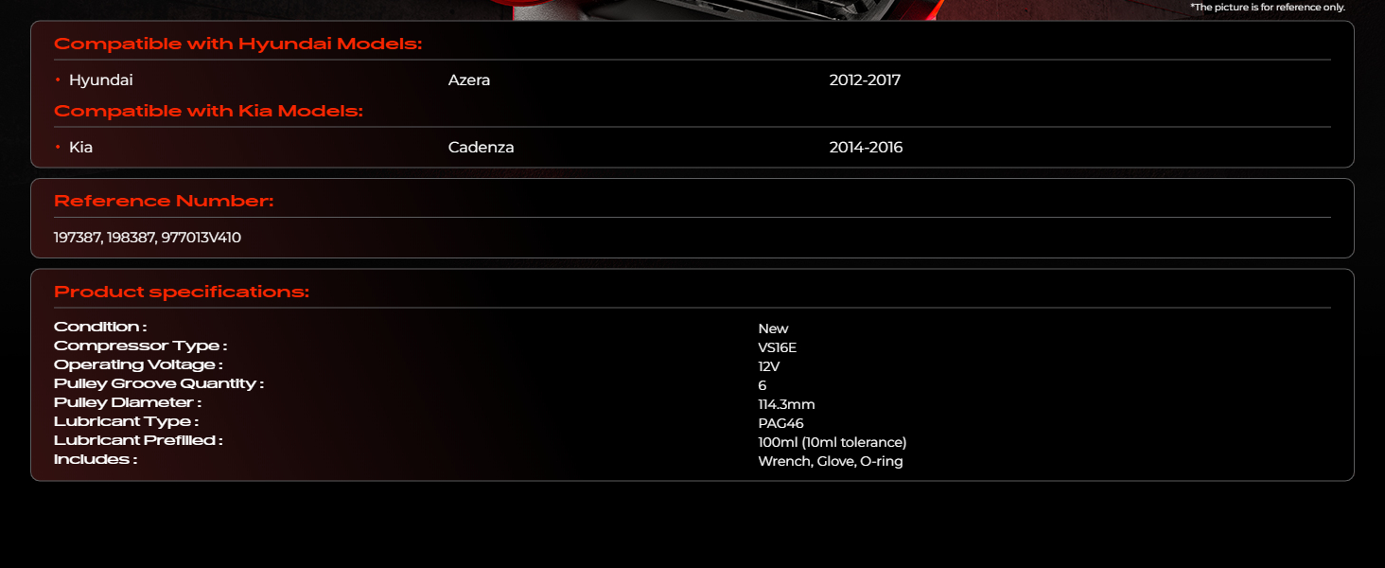The width and height of the screenshot is (1385, 568).
Task: Select the '2012-2017' year range
Action: click(x=865, y=80)
